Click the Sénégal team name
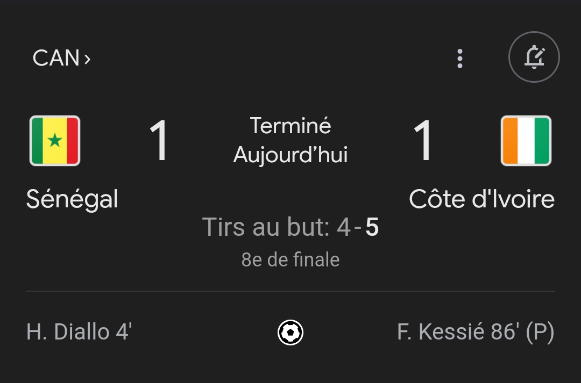 pos(73,199)
